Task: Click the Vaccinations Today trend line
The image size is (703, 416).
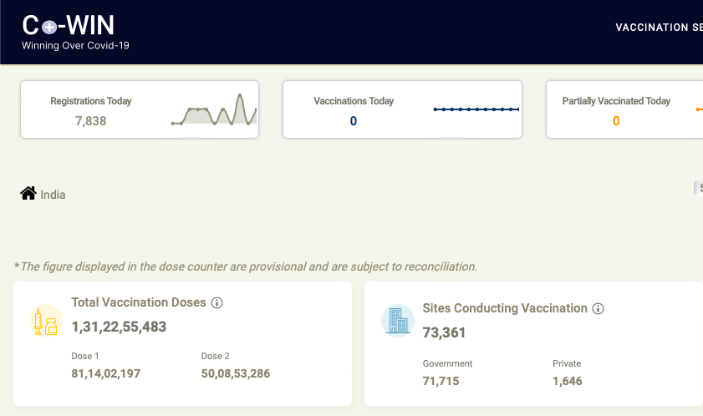Action: (x=476, y=109)
